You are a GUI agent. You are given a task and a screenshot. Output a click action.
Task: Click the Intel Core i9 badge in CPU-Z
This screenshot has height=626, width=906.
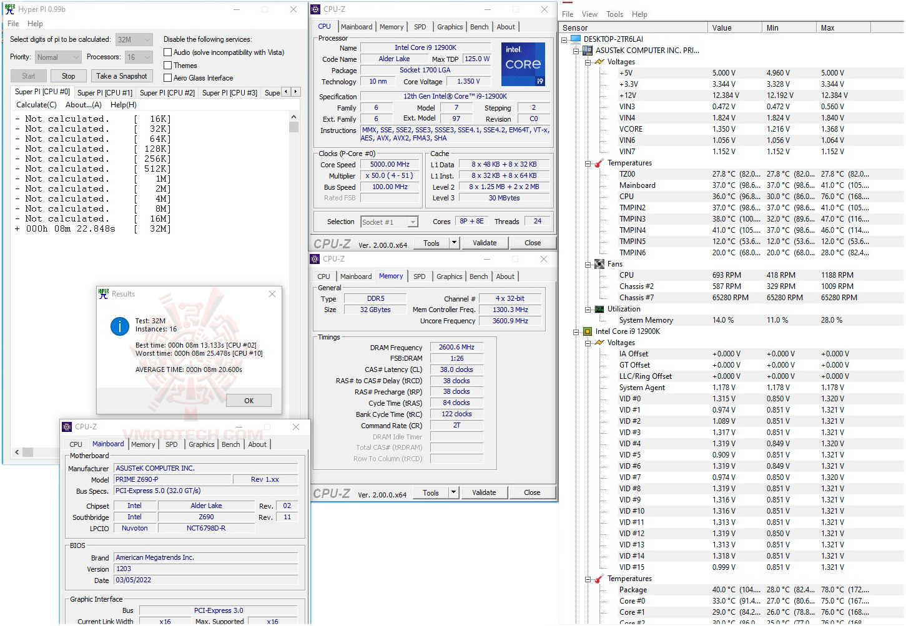pyautogui.click(x=523, y=64)
